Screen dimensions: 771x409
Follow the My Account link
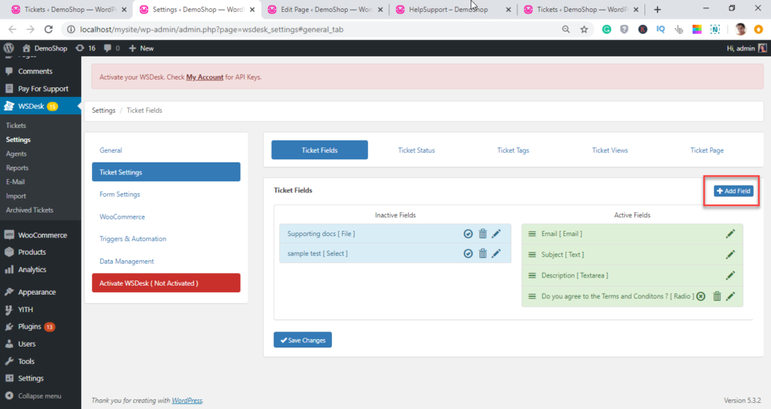click(205, 77)
